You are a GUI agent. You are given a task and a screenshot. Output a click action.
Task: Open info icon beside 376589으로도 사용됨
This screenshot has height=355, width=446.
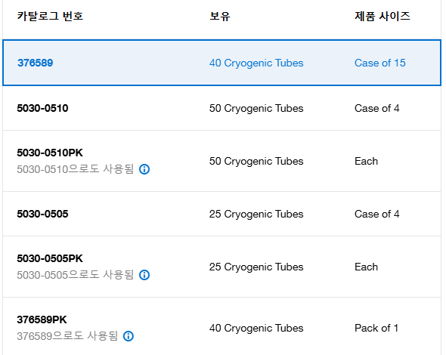click(129, 336)
